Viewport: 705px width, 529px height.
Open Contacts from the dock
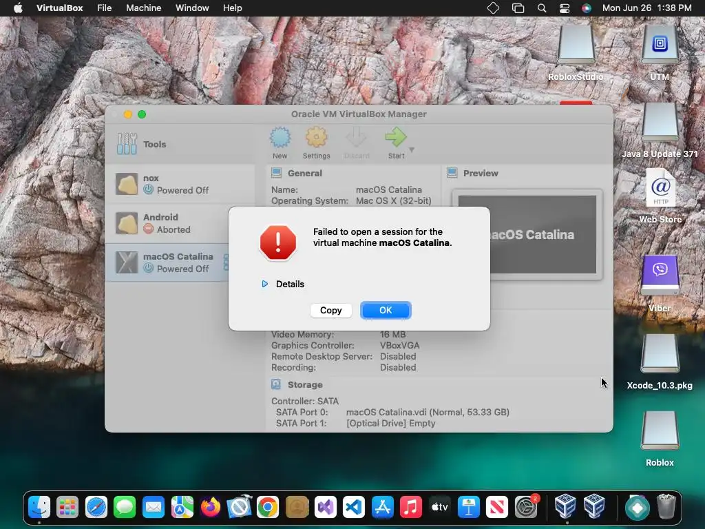[x=297, y=508]
